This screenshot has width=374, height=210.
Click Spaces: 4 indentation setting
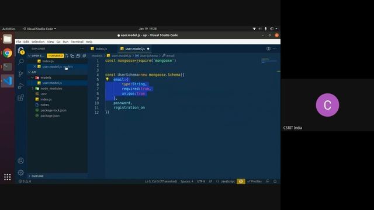click(x=187, y=181)
